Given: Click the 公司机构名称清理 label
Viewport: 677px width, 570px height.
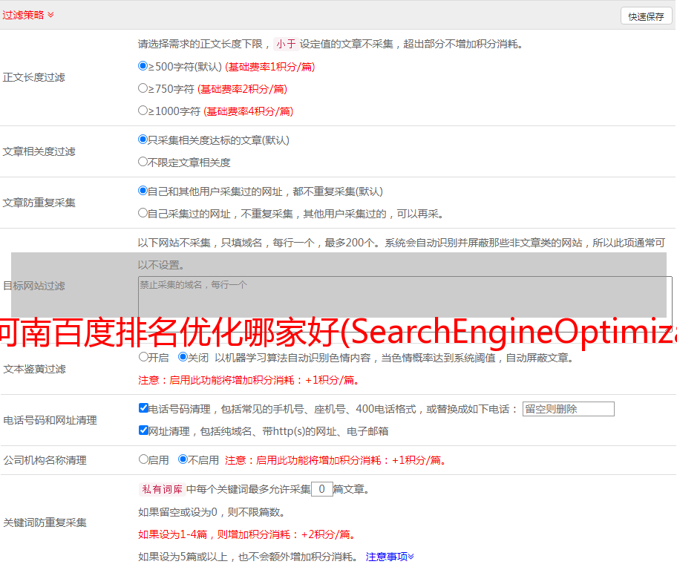Looking at the screenshot, I should coord(45,460).
